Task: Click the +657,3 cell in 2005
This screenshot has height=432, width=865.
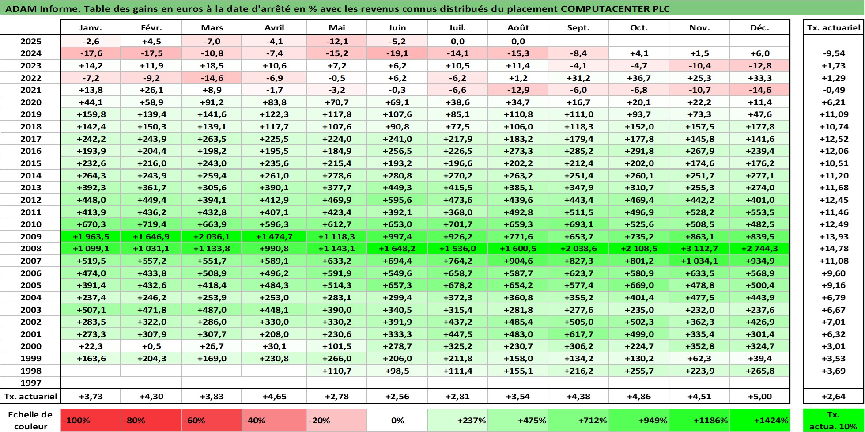Action: click(397, 285)
